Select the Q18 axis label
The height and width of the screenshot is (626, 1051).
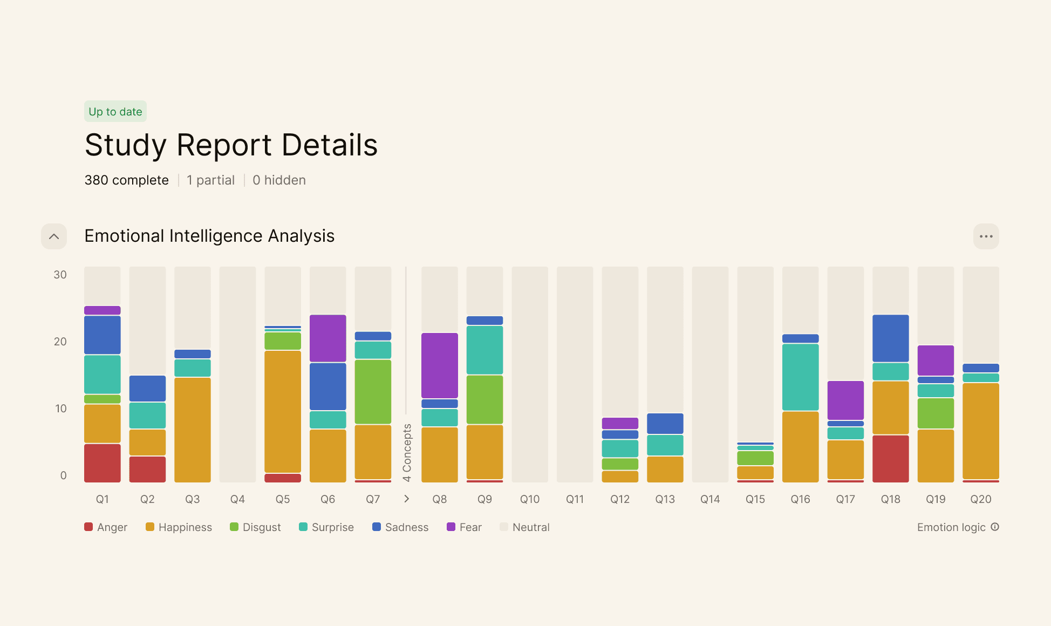pos(890,499)
